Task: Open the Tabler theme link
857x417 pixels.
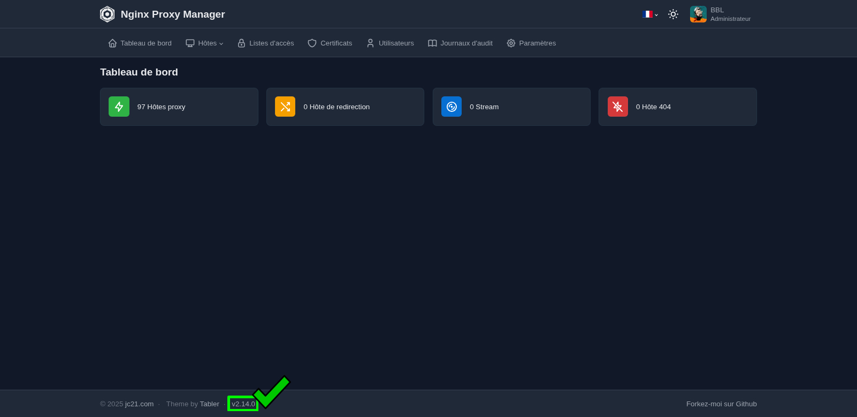Action: (x=209, y=404)
